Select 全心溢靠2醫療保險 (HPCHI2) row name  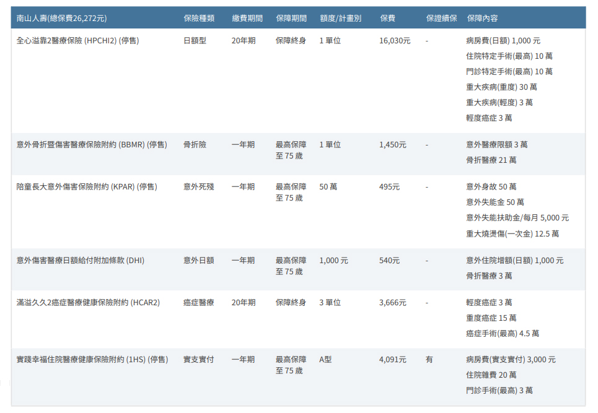pyautogui.click(x=78, y=40)
